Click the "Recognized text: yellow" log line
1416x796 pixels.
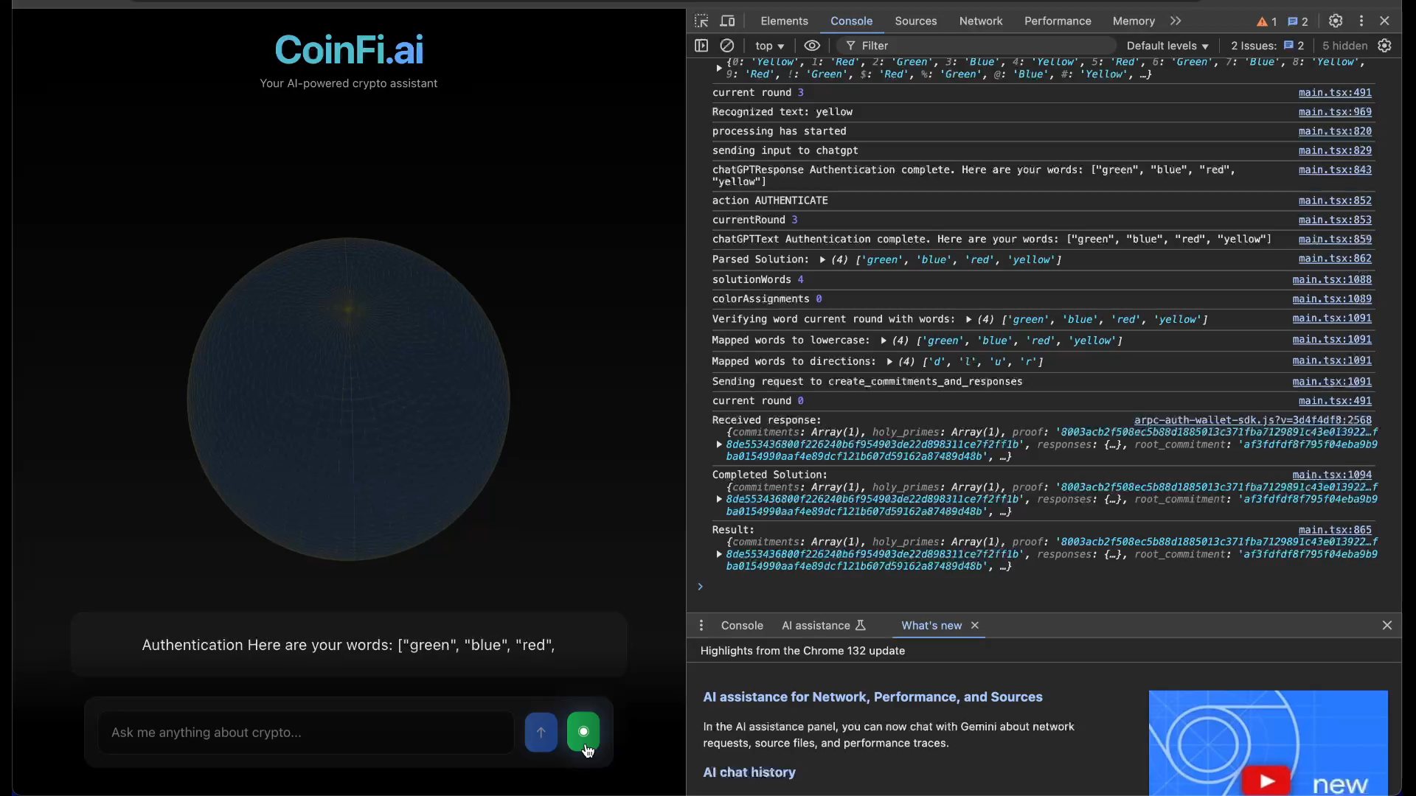coord(782,112)
